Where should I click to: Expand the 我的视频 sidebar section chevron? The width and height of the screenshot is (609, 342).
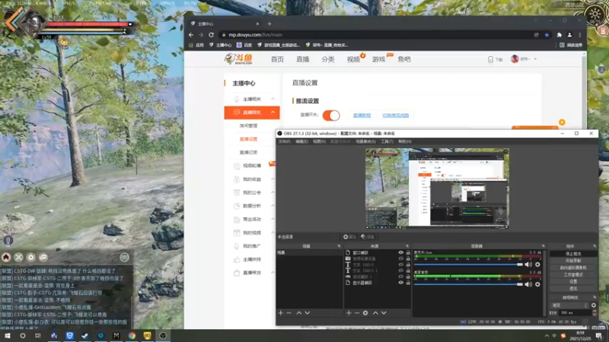(x=273, y=233)
